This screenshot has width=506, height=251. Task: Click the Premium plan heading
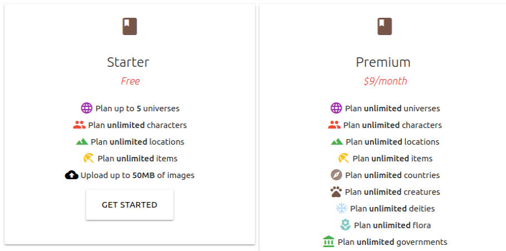pos(383,62)
